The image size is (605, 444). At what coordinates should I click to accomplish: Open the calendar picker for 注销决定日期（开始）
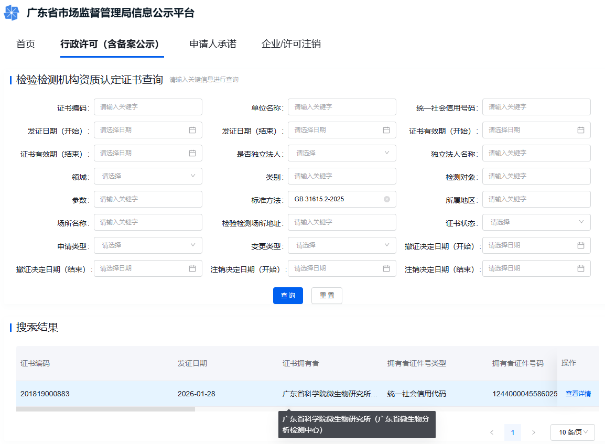[386, 268]
